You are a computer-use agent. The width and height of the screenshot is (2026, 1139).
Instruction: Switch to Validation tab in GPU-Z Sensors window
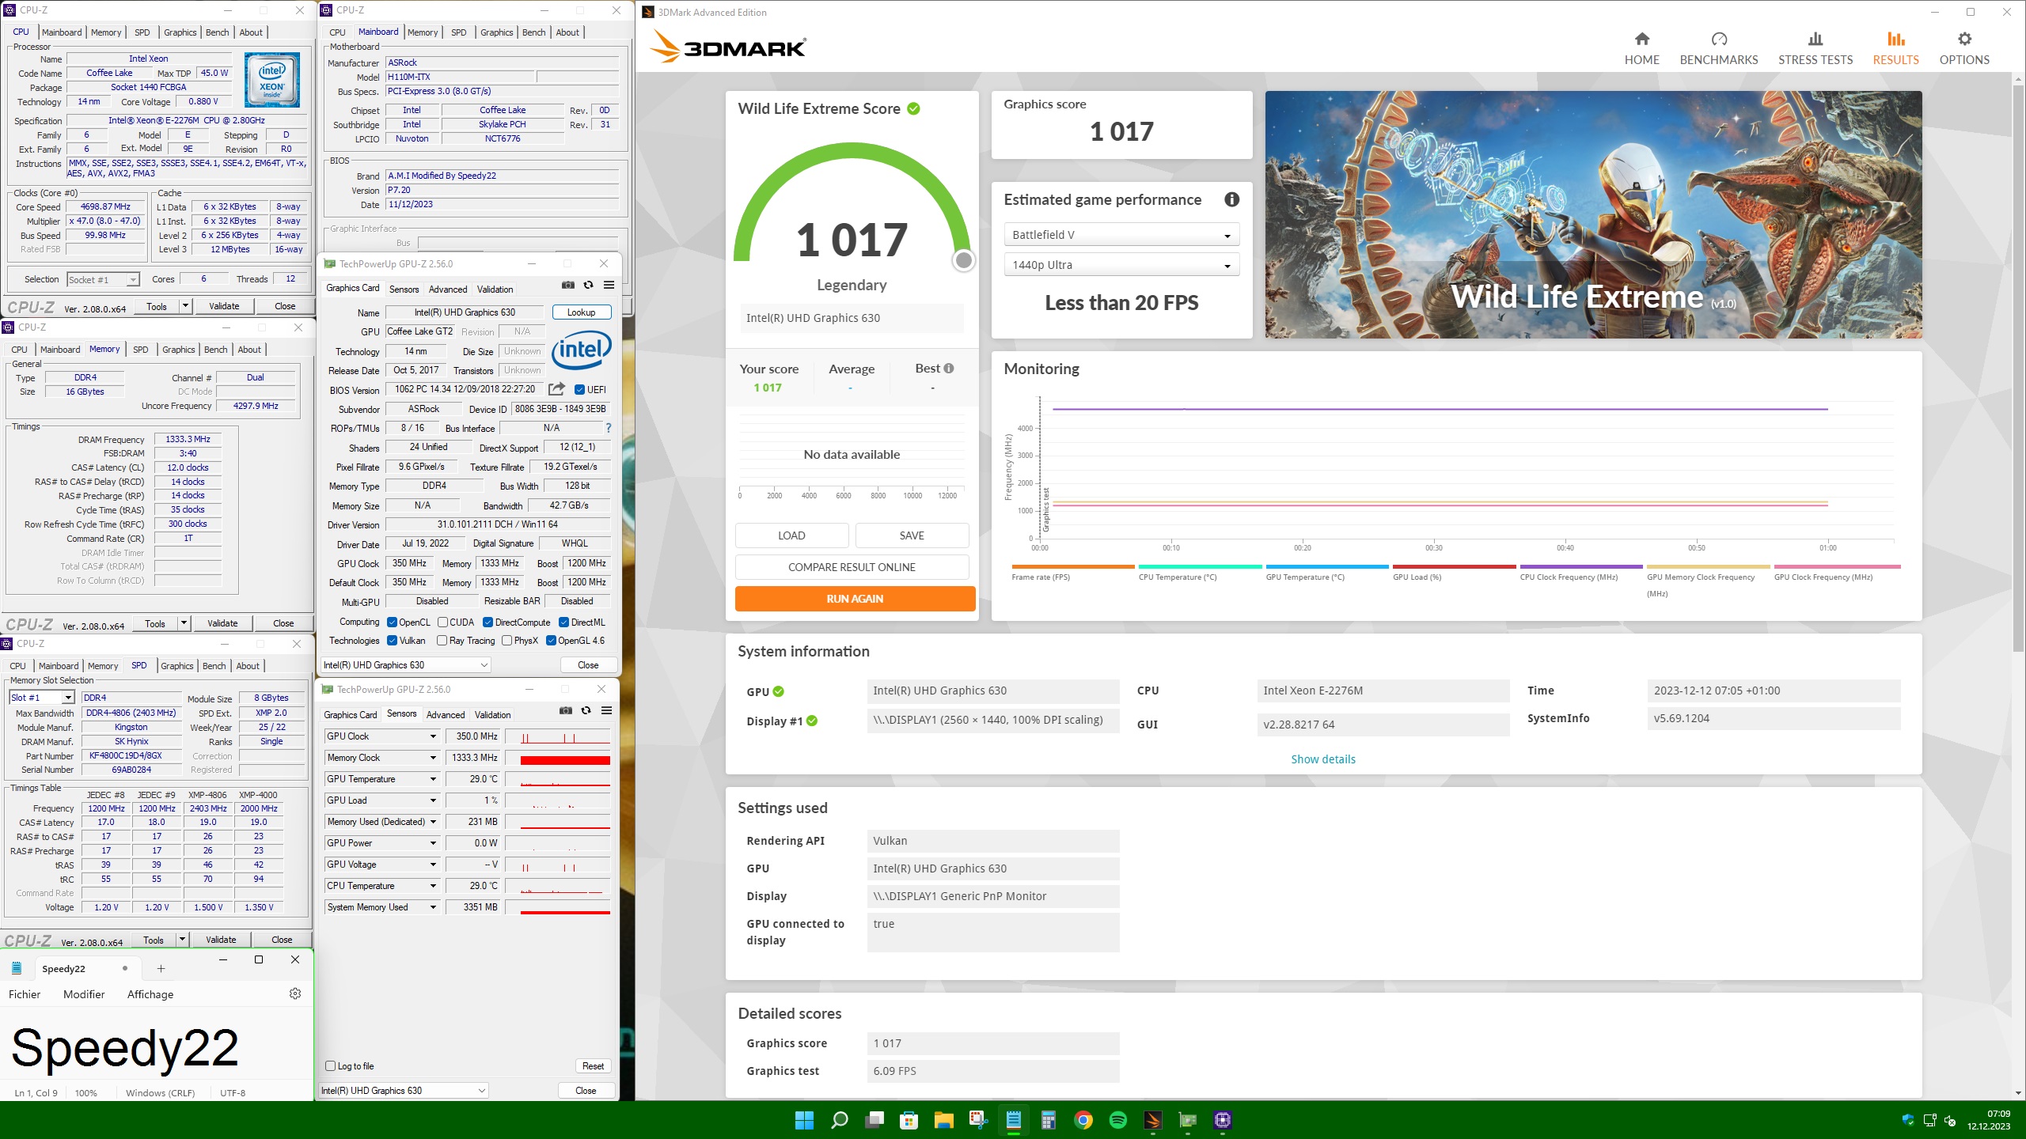[492, 715]
